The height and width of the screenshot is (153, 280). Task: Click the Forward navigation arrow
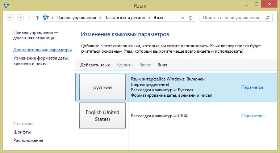coord(21,18)
